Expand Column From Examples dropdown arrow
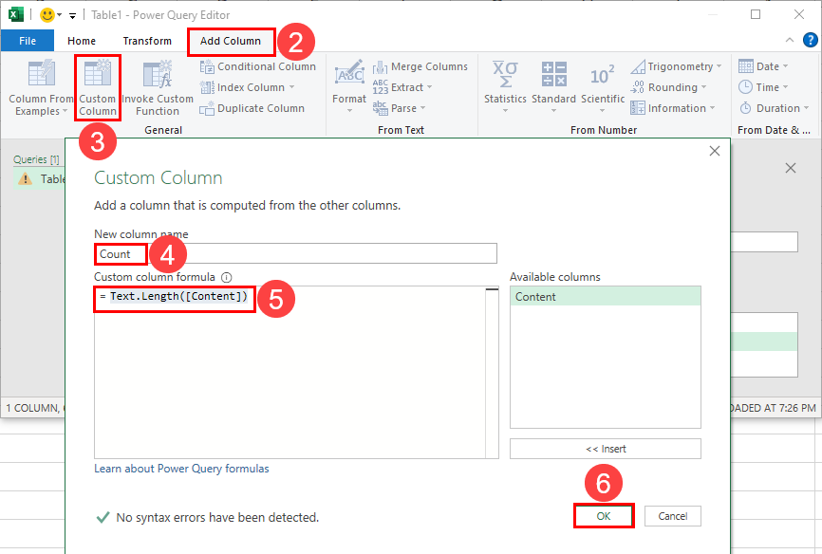Screen dimensions: 822x554 [65, 112]
